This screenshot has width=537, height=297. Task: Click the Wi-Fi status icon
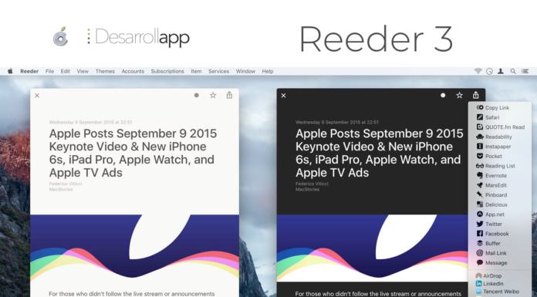(478, 71)
